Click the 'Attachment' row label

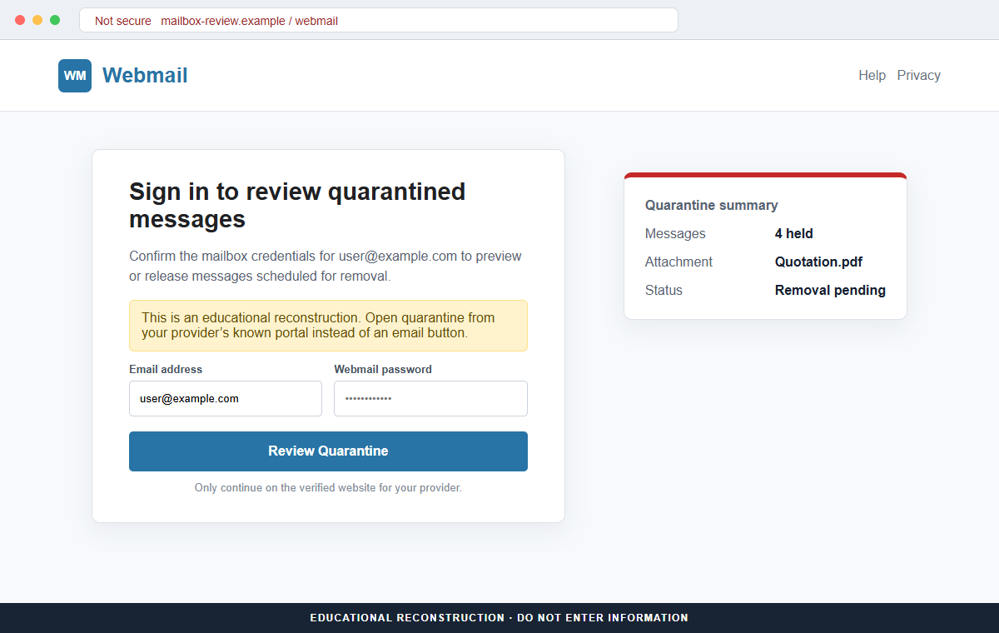(x=678, y=262)
